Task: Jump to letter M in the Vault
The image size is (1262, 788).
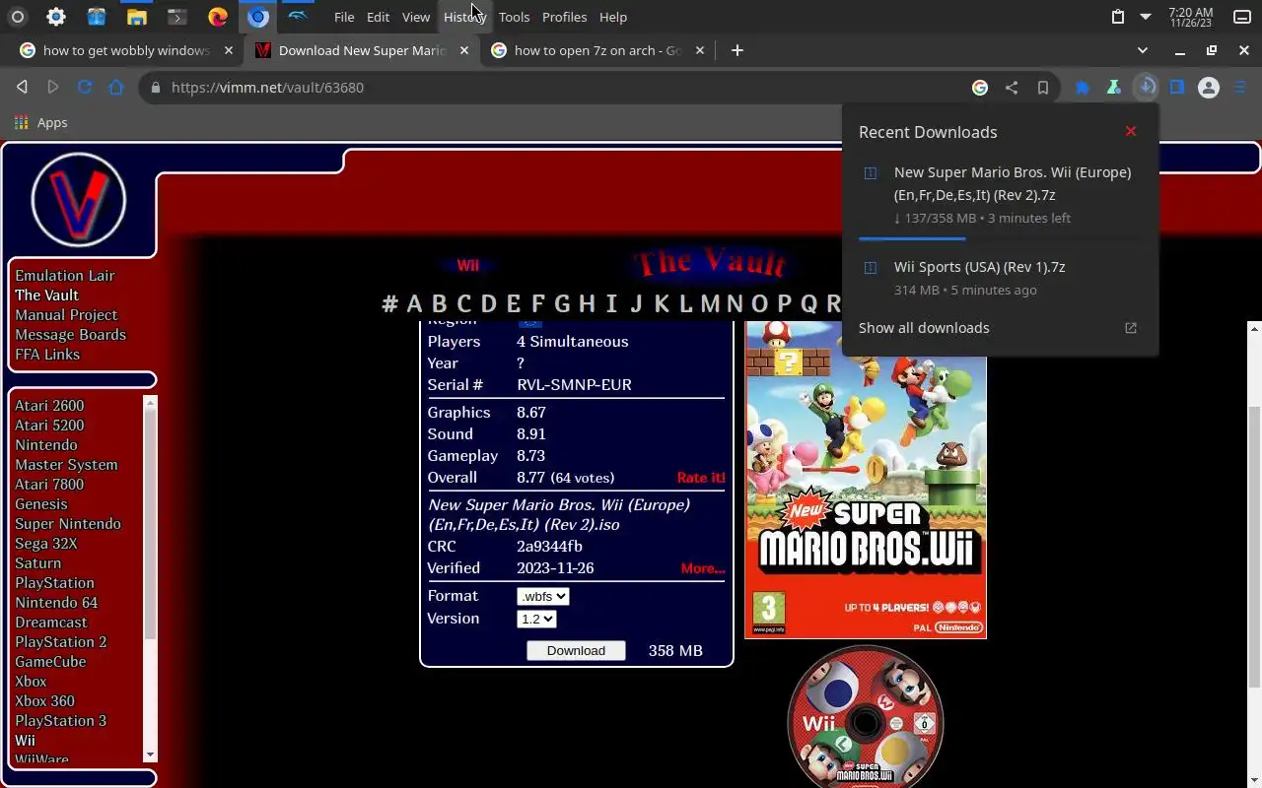Action: (x=710, y=303)
